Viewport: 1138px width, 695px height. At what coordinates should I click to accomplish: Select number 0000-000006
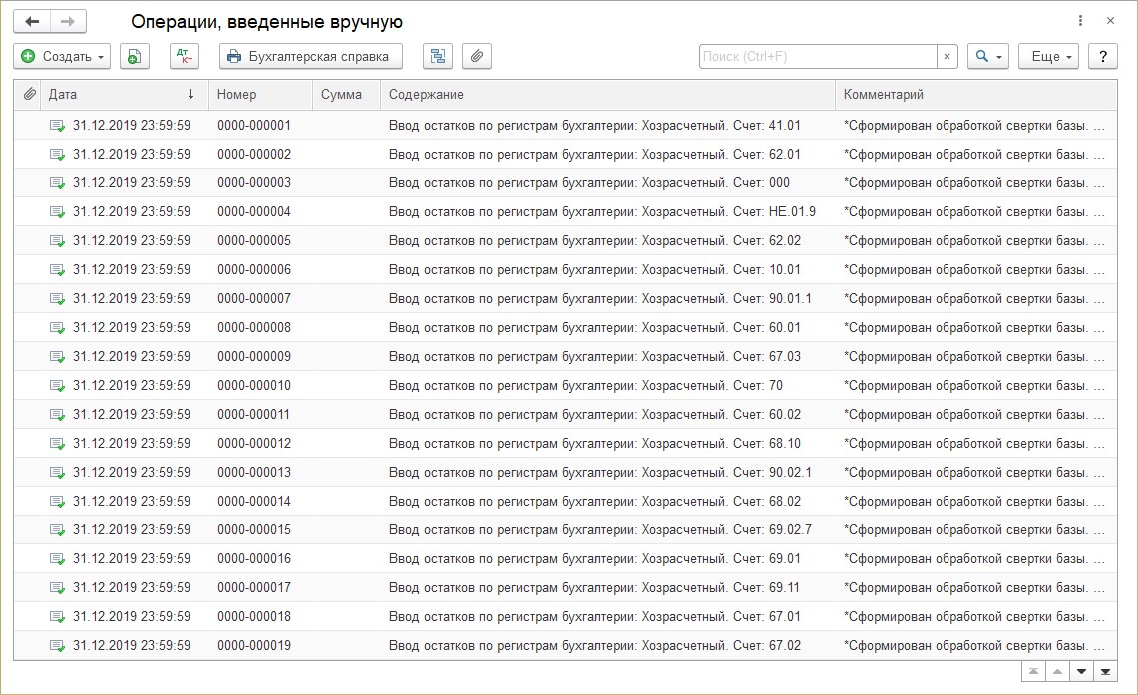click(254, 270)
